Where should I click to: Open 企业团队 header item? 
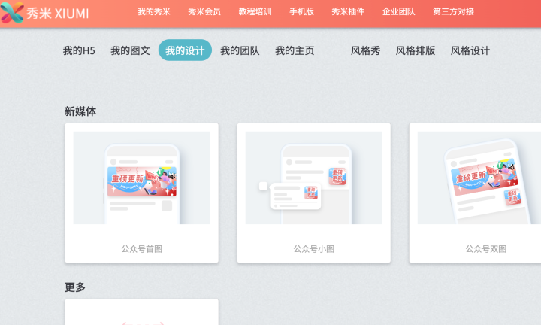398,12
